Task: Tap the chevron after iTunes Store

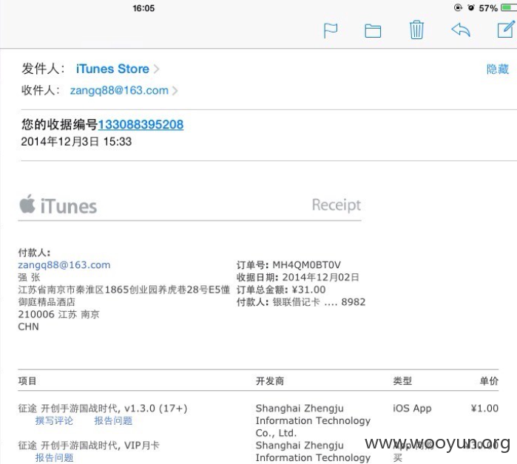Action: (156, 69)
